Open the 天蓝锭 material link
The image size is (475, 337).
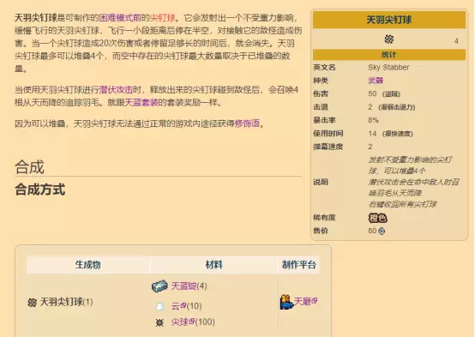point(183,286)
